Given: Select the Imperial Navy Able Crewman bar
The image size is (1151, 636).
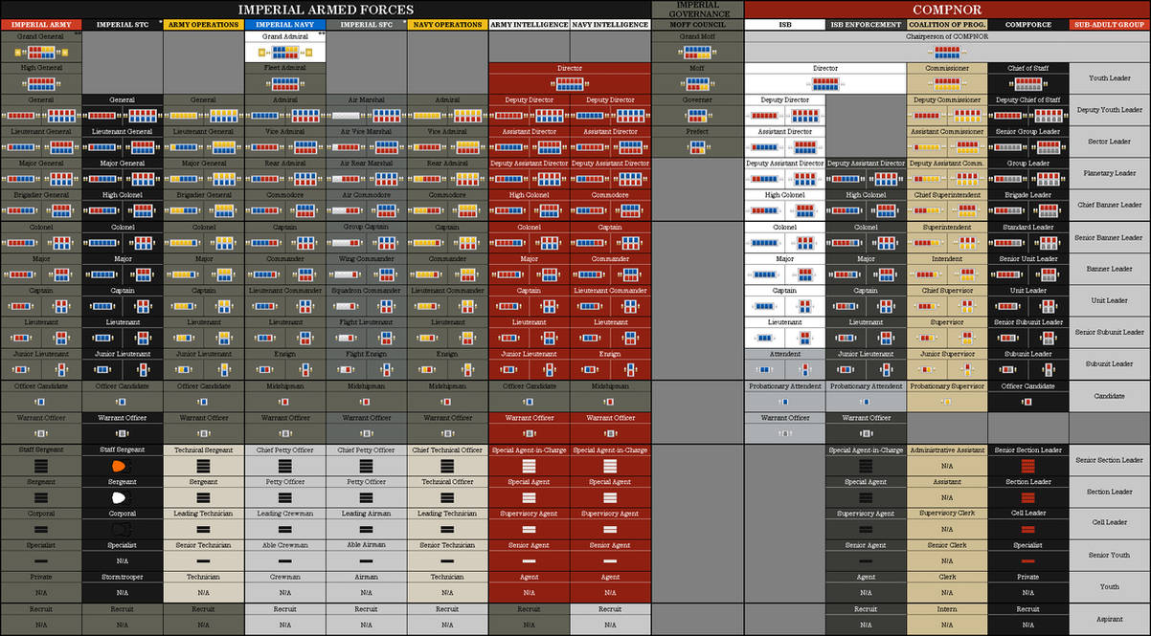Looking at the screenshot, I should pyautogui.click(x=284, y=560).
